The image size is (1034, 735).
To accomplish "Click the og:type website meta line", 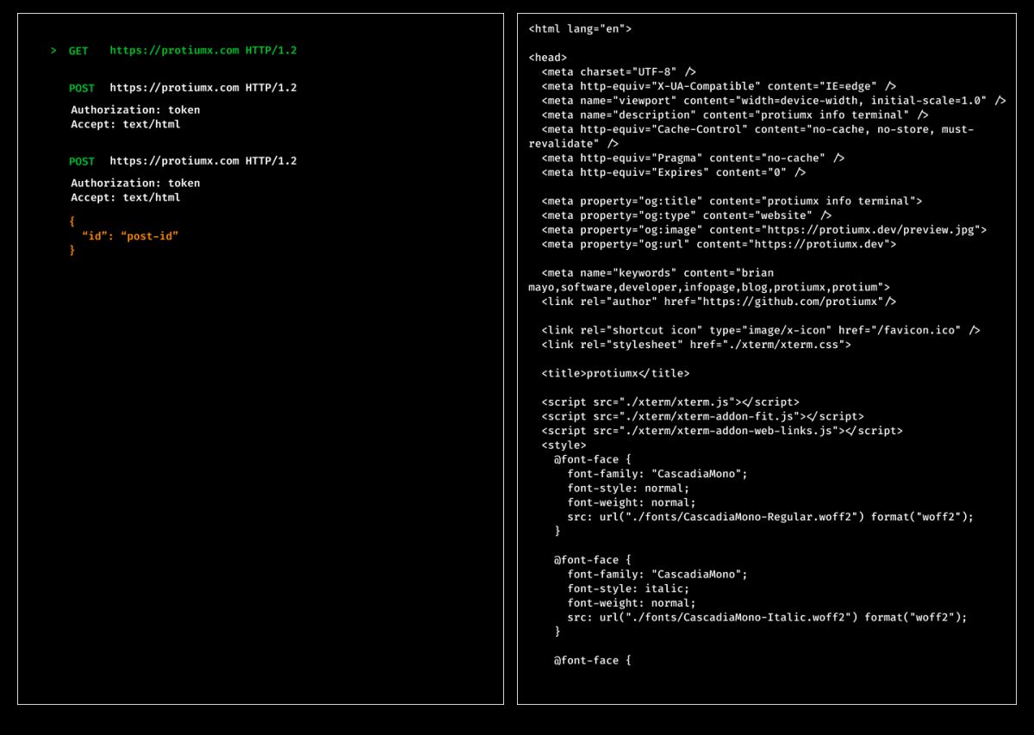I will pos(687,215).
